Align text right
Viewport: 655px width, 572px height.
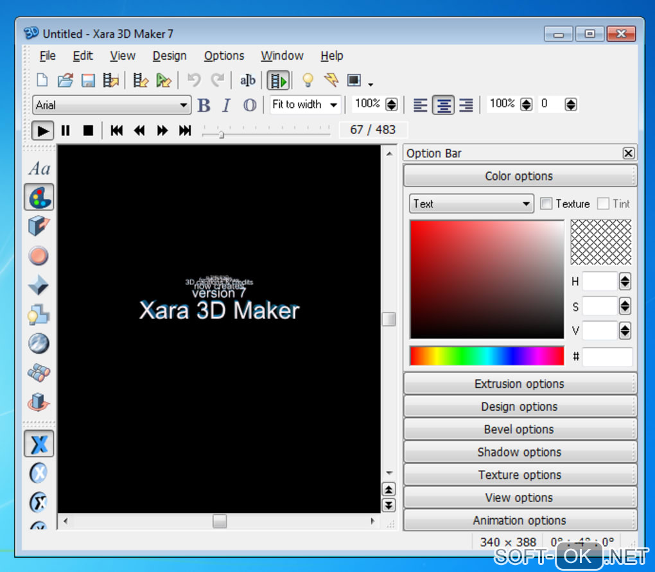click(x=466, y=105)
